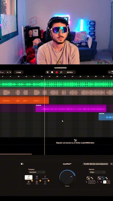Toggle the F note in the scale
The width and height of the screenshot is (113, 201).
[97, 182]
